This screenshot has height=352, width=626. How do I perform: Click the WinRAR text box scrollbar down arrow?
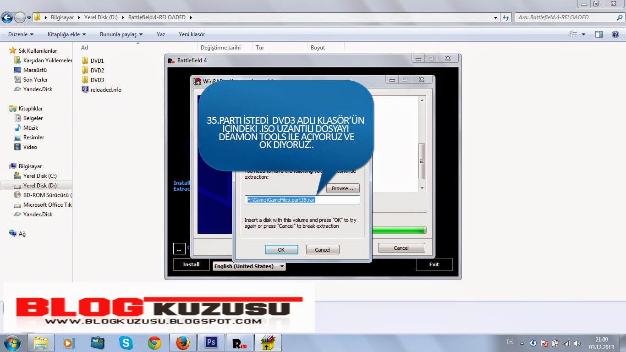click(x=422, y=188)
